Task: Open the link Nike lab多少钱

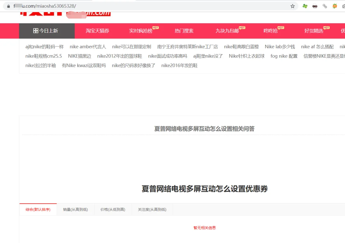Action: pyautogui.click(x=280, y=47)
